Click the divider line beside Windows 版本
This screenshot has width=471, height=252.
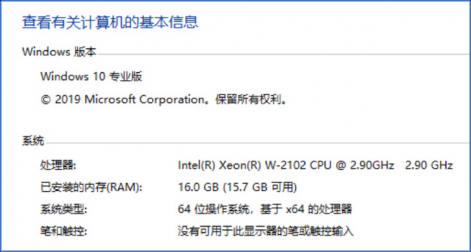point(284,55)
